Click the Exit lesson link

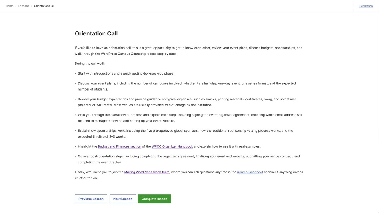366,6
